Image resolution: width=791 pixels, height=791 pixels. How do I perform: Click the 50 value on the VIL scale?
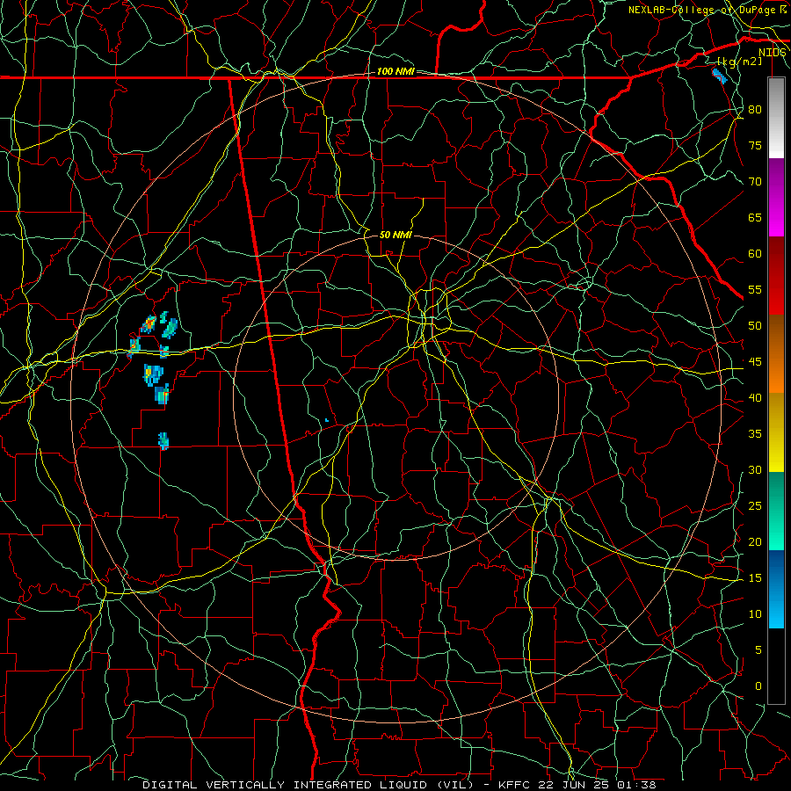755,326
